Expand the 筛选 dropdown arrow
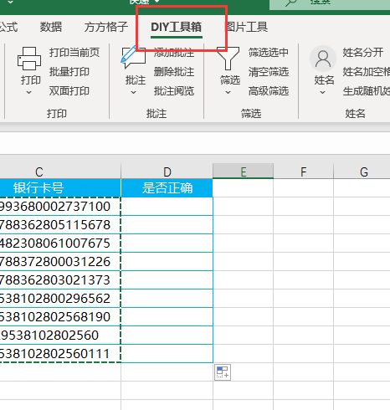 pyautogui.click(x=228, y=92)
